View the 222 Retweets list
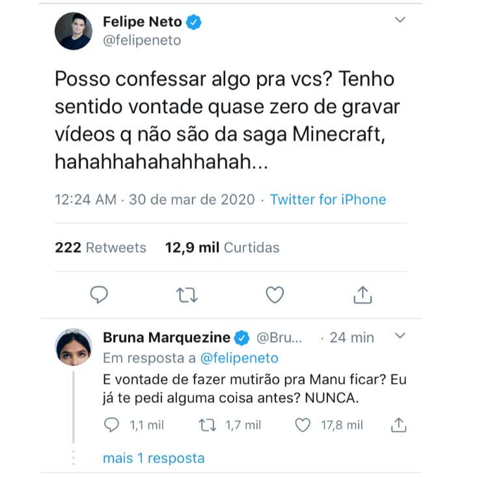 pos(101,247)
